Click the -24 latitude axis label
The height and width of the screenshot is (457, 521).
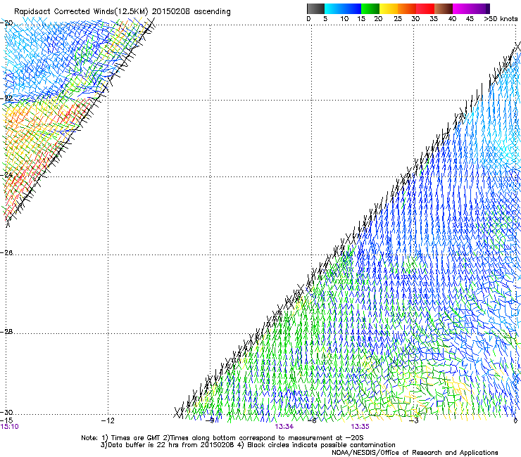[6, 174]
